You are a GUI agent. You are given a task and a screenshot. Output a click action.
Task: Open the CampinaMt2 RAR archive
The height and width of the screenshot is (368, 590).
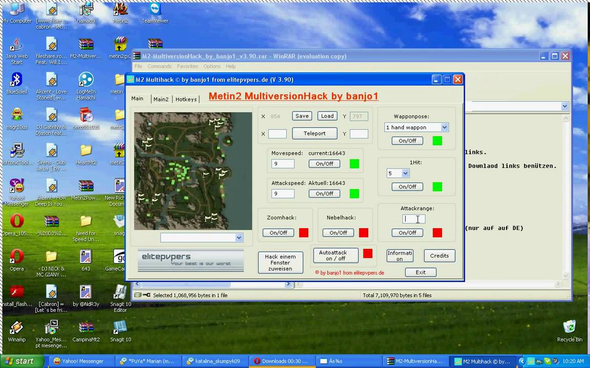click(x=86, y=331)
